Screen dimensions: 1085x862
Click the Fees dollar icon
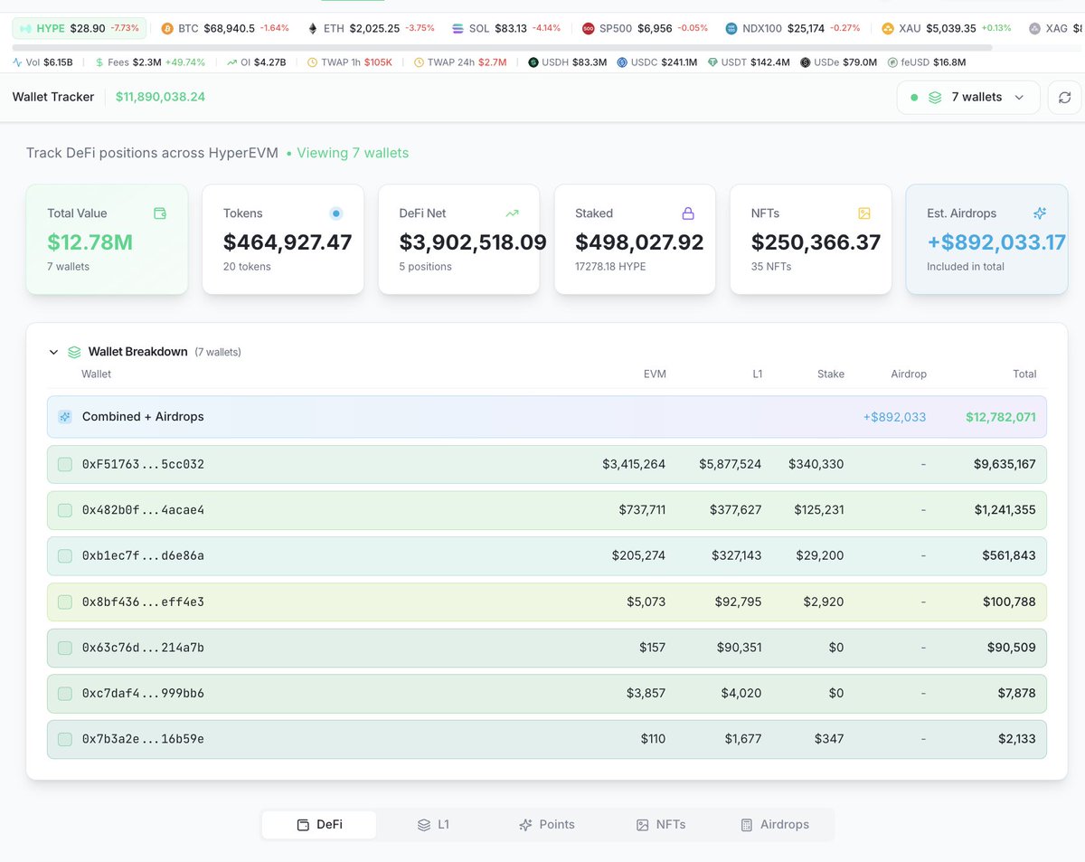pos(99,62)
